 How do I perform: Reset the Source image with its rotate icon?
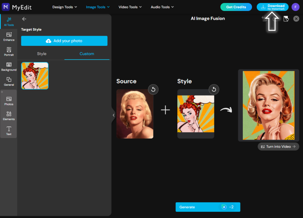click(x=153, y=89)
